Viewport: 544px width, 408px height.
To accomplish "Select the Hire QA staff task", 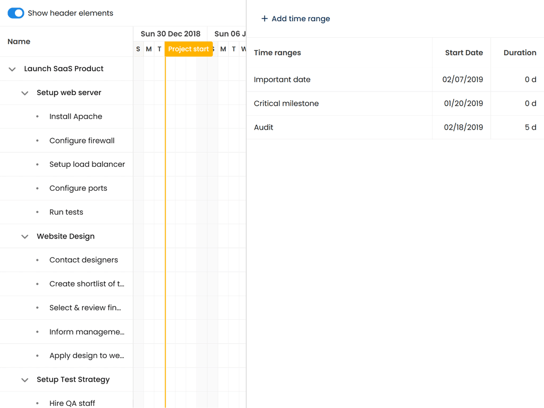I will [x=72, y=403].
